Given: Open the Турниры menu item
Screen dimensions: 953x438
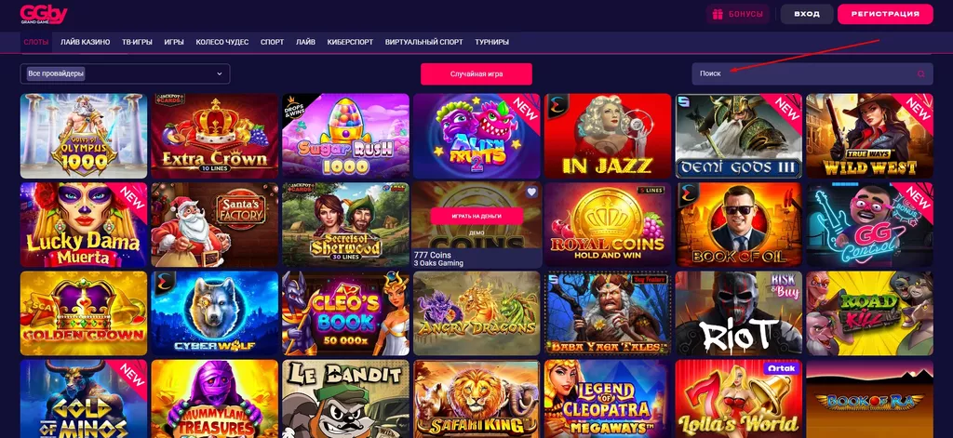Looking at the screenshot, I should [491, 42].
